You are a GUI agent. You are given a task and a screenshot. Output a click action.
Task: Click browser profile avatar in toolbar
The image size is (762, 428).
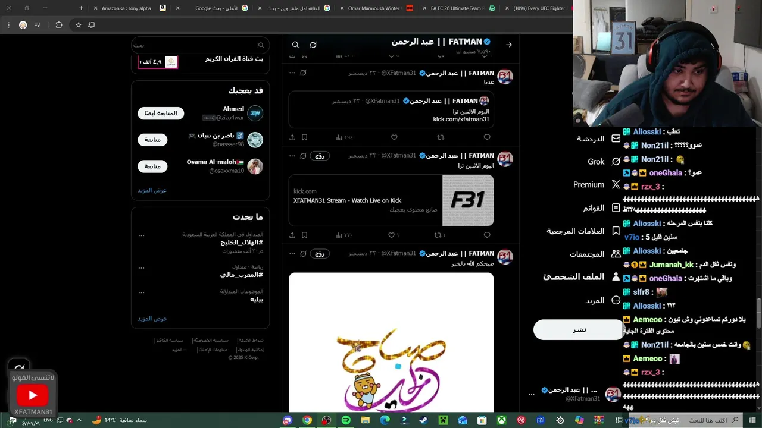23,25
